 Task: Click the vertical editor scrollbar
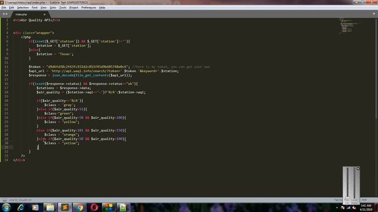[376, 68]
